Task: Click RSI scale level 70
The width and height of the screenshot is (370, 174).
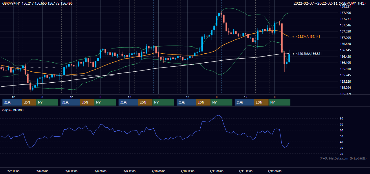Action: tap(342, 124)
